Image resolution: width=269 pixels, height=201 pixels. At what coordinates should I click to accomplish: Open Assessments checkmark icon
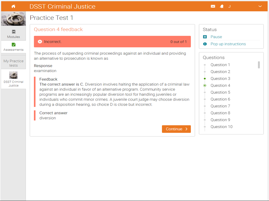pyautogui.click(x=13, y=44)
